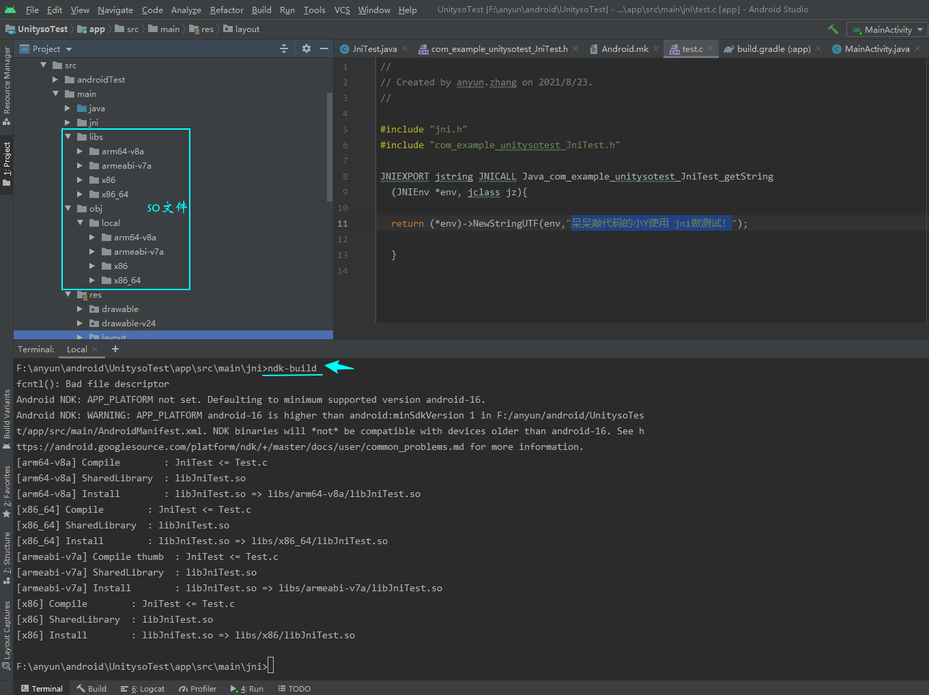Open the Refactor menu
The image size is (929, 695).
coord(227,10)
